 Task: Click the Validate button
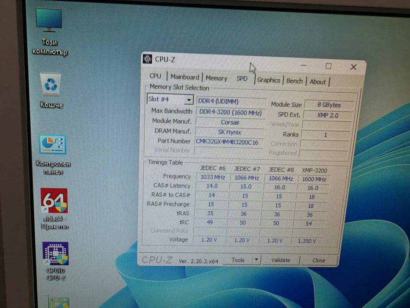pyautogui.click(x=280, y=260)
